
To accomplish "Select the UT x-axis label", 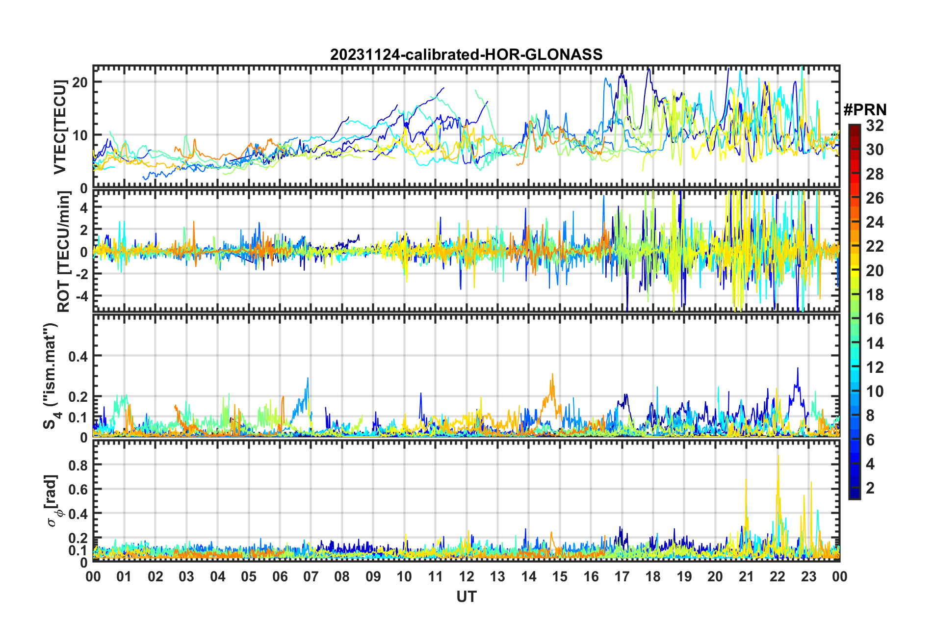I will click(x=466, y=597).
